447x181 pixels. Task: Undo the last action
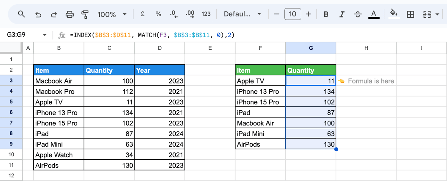38,14
